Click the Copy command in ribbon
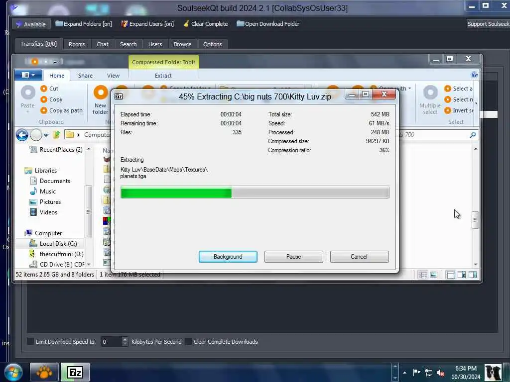The image size is (510, 382). [51, 99]
